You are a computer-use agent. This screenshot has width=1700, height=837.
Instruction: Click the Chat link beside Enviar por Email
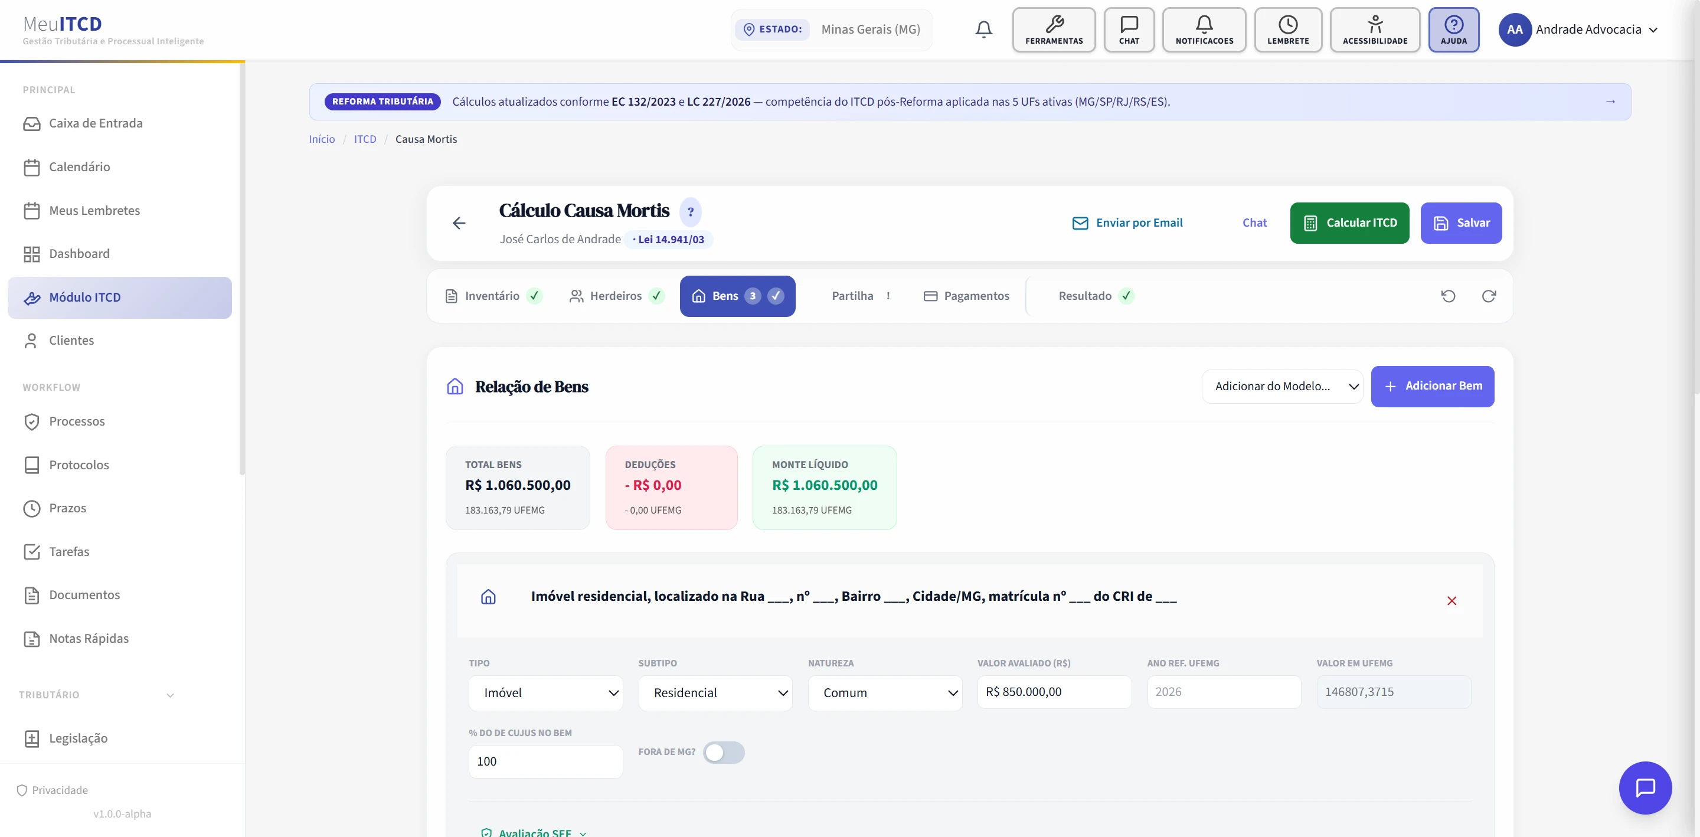pos(1254,223)
